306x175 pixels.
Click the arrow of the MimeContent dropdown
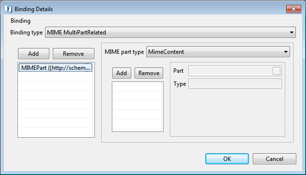click(286, 52)
